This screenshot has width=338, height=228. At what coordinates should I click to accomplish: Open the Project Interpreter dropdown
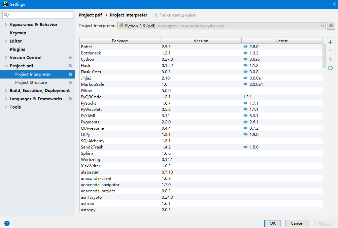(x=323, y=26)
